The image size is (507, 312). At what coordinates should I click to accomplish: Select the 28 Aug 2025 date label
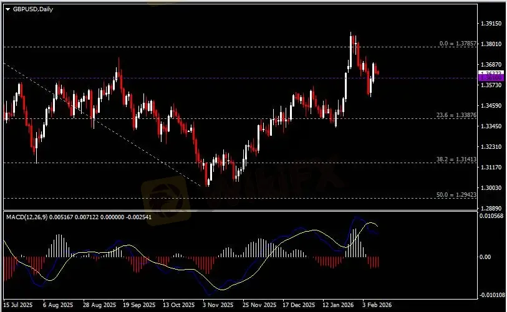99,305
